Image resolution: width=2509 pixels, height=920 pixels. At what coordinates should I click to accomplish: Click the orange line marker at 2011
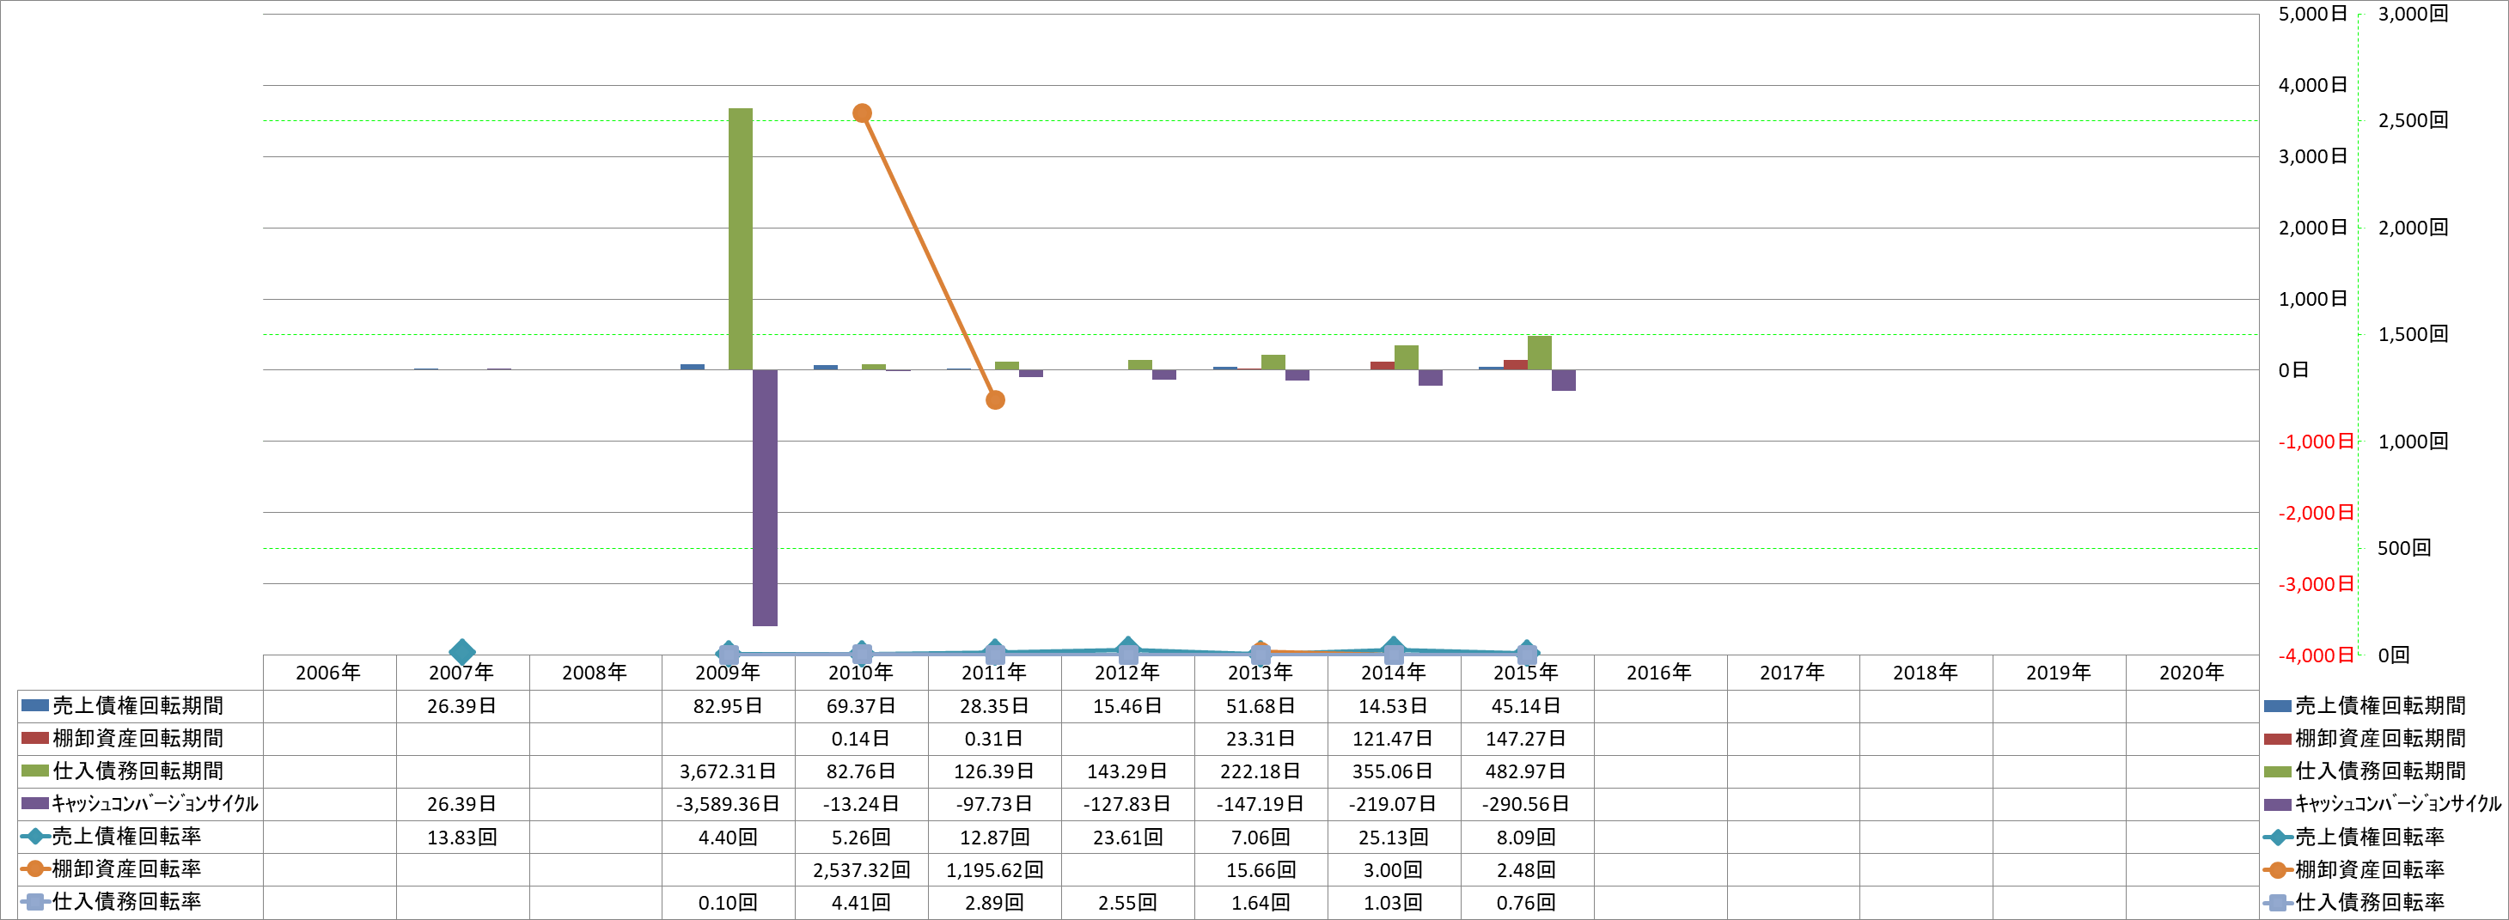tap(994, 399)
